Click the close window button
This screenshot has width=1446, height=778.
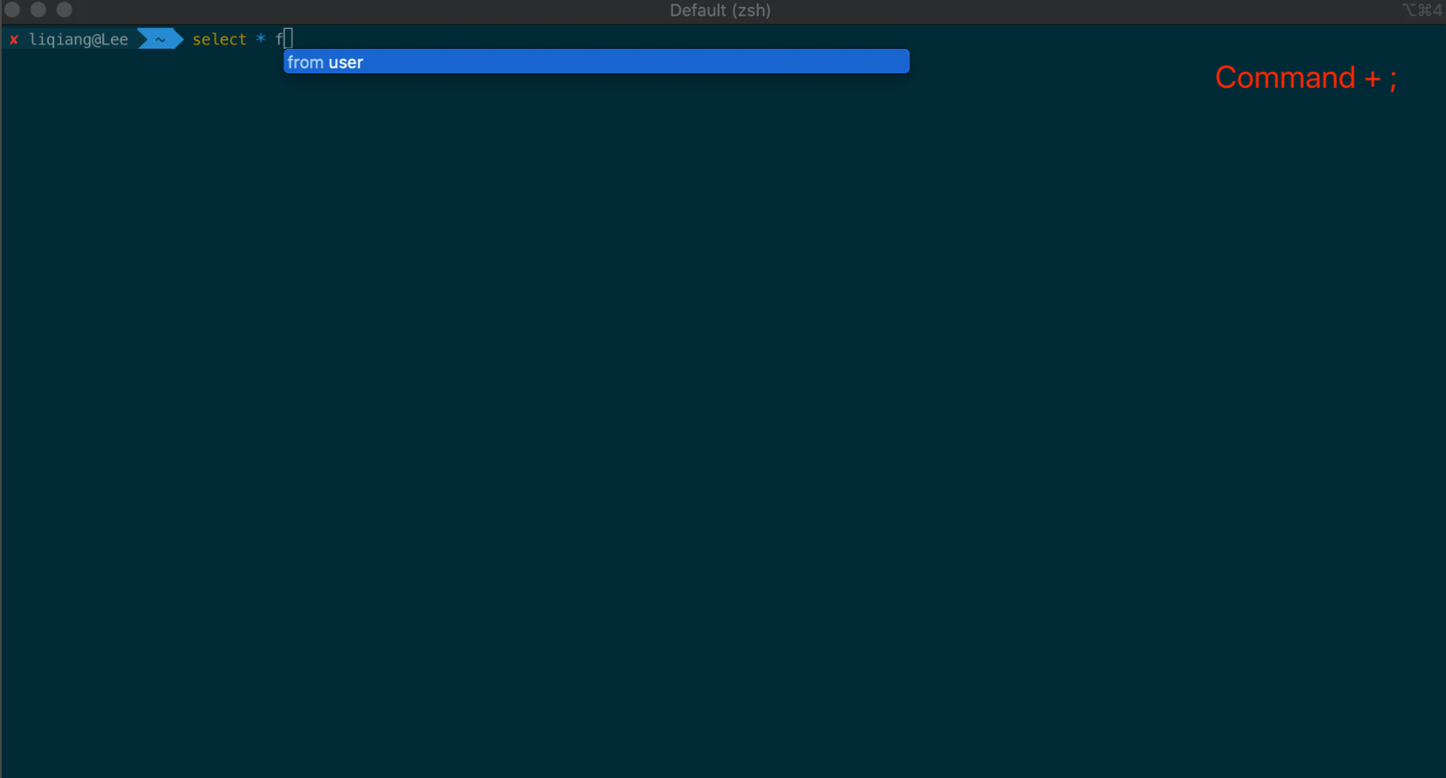[x=12, y=9]
